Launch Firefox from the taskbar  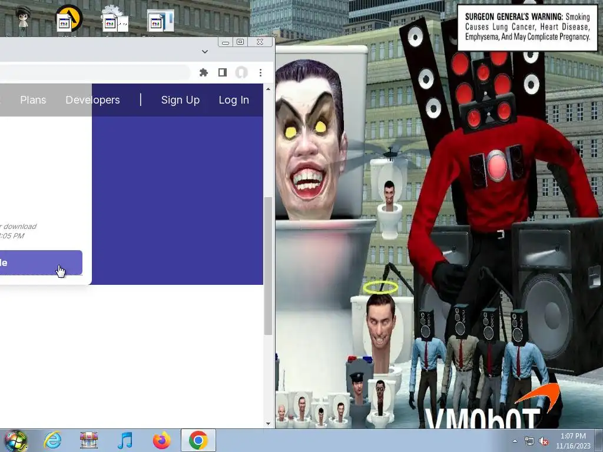pyautogui.click(x=162, y=440)
